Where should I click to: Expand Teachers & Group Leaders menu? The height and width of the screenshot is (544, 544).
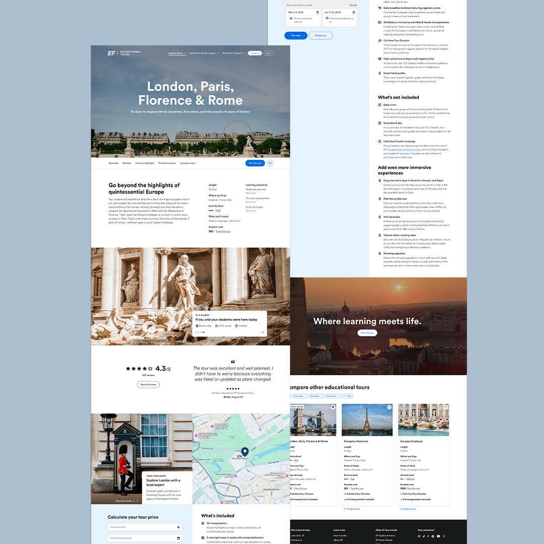point(203,53)
